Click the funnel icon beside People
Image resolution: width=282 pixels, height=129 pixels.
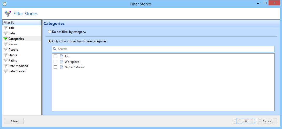click(x=5, y=50)
